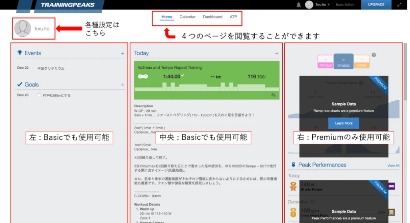Click the Learn More button
This screenshot has height=223, width=410.
pos(344,123)
